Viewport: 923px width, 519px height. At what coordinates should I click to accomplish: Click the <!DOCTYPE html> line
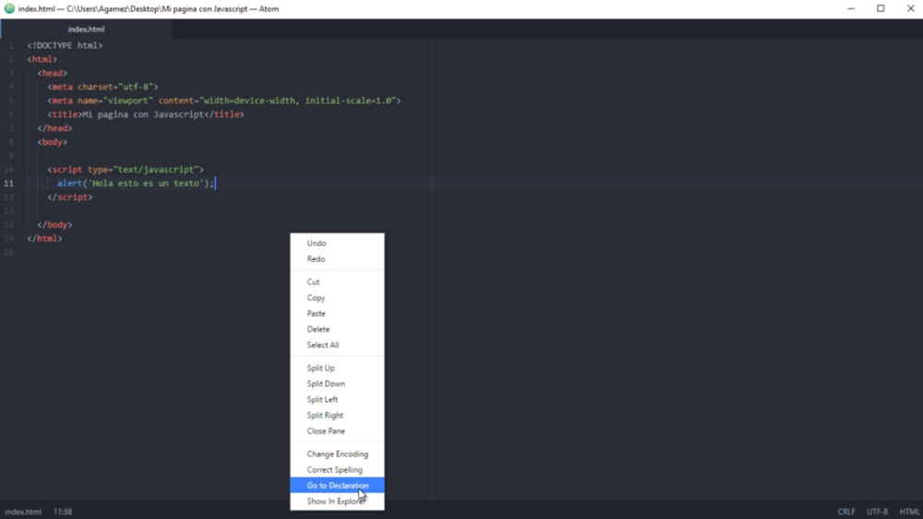pyautogui.click(x=65, y=45)
